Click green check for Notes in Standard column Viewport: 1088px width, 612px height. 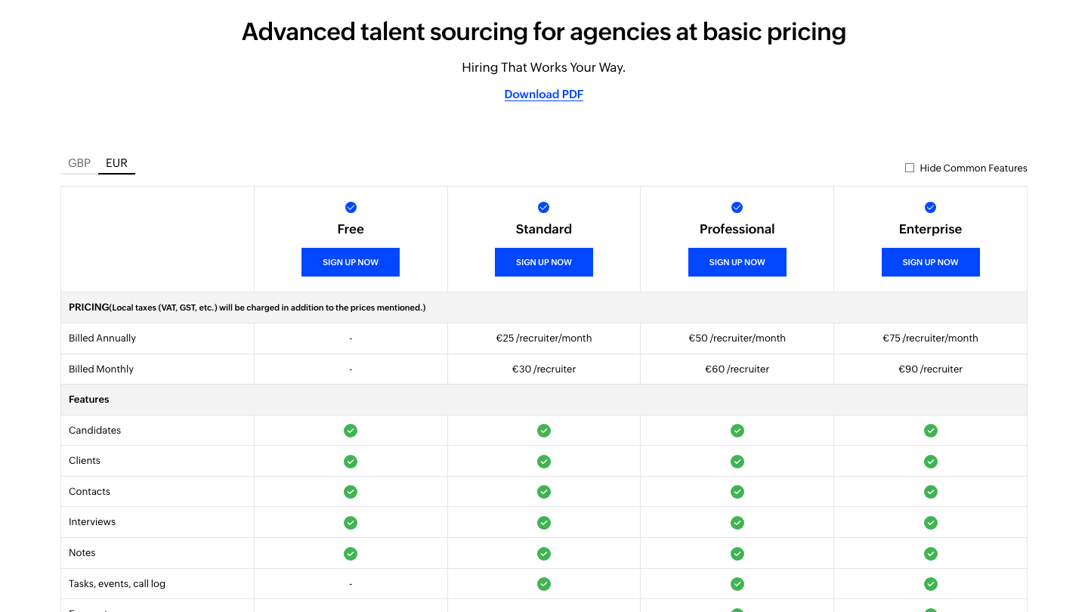[x=544, y=553]
